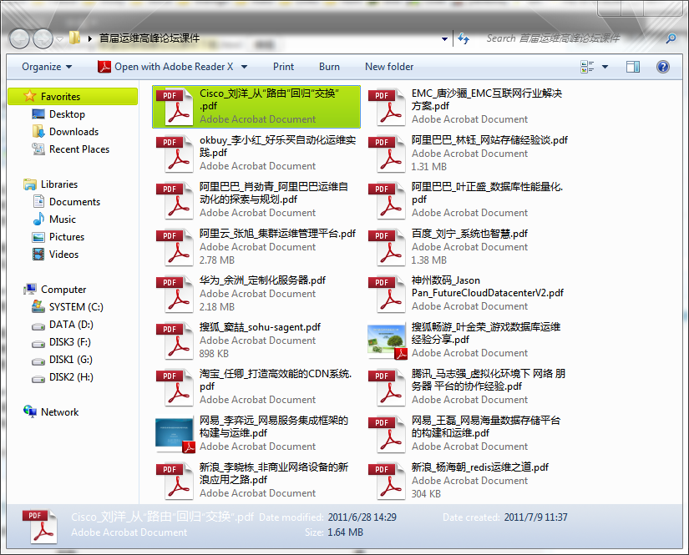Image resolution: width=689 pixels, height=555 pixels.
Task: Select PDF icon of 搜狐_窦喆 sohu-sagent file
Action: point(175,341)
